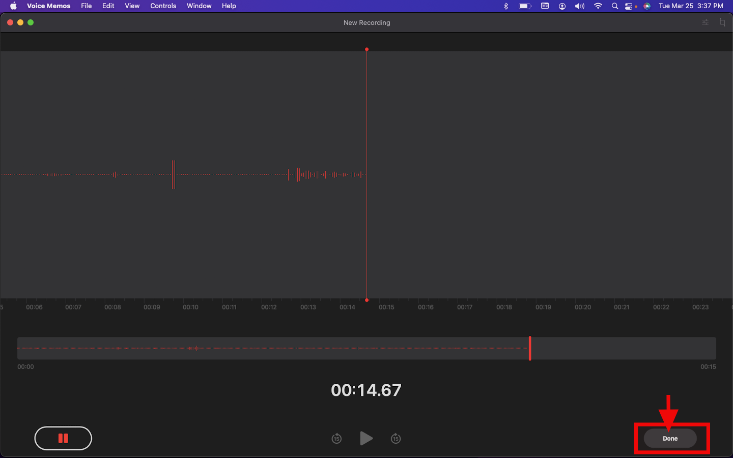Minimize the Voice Memos window
Screen dimensions: 733x458
pos(20,22)
